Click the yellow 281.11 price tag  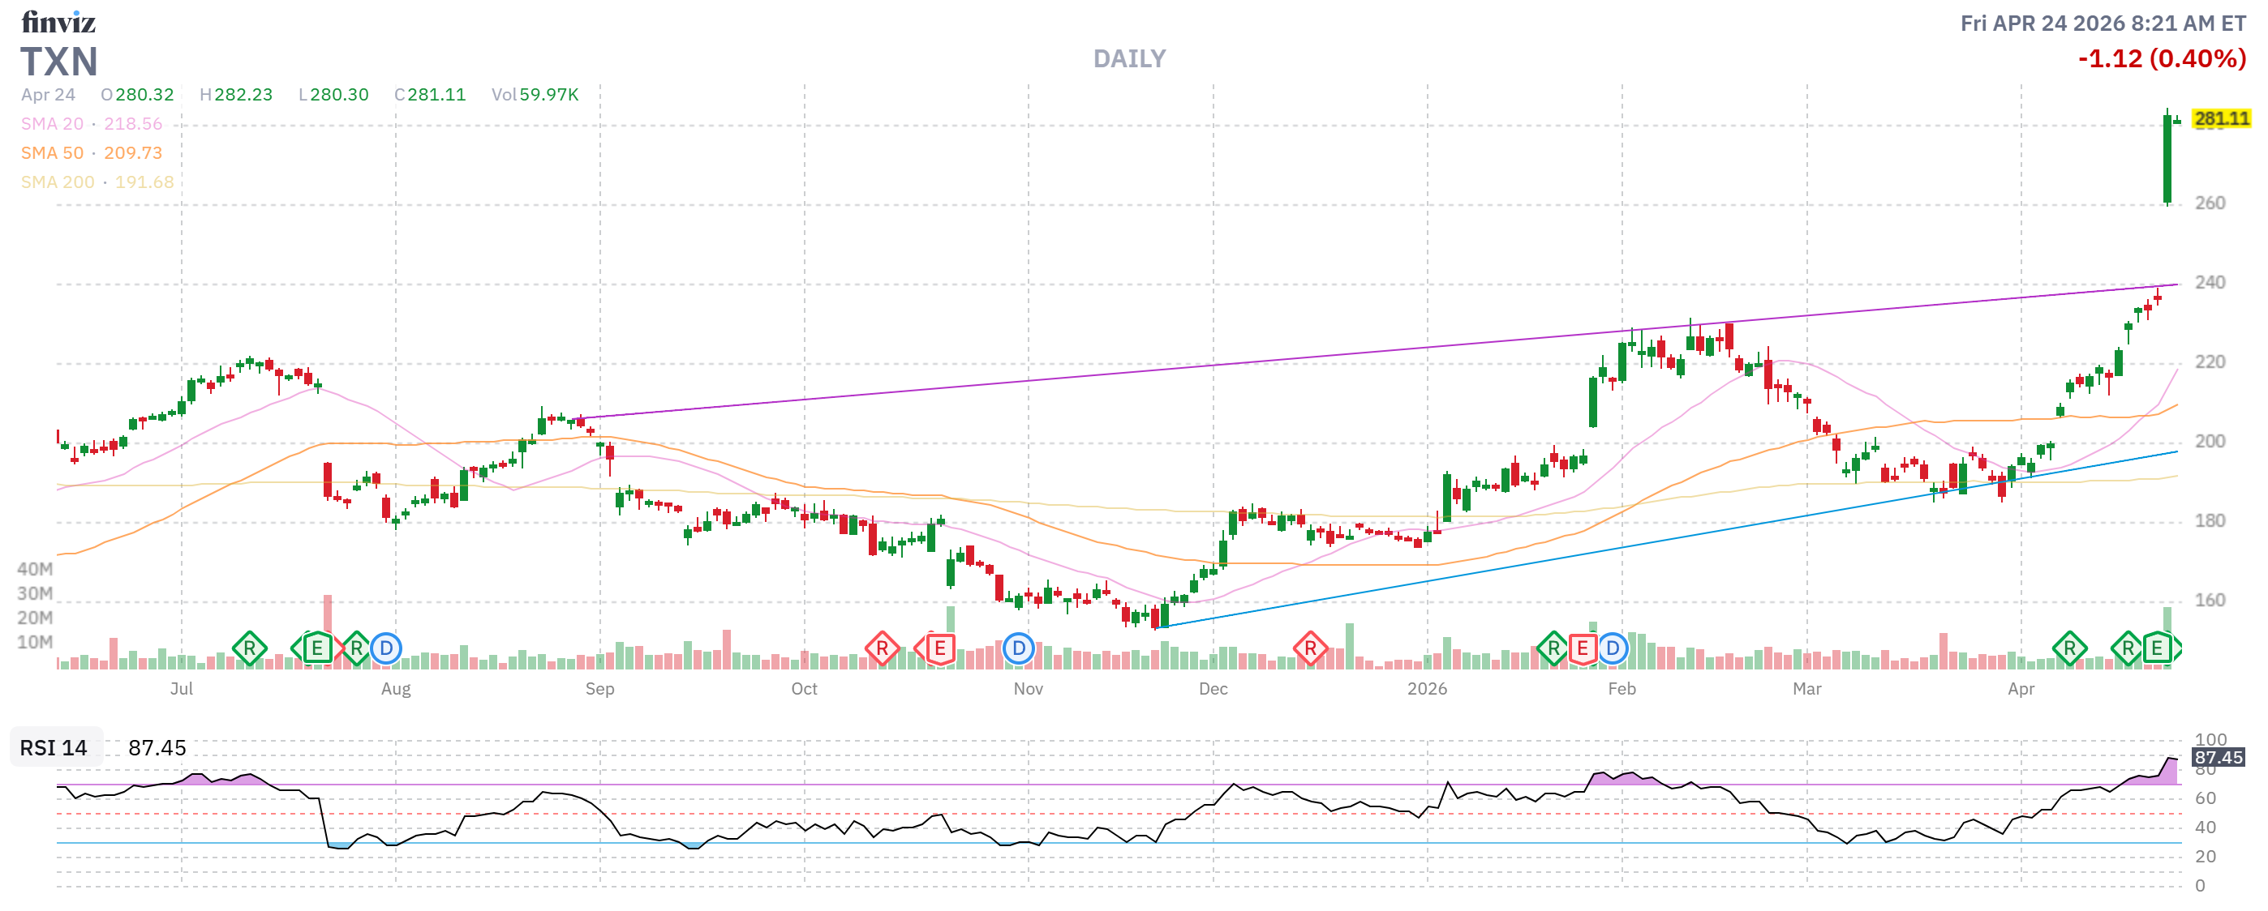pos(2220,118)
